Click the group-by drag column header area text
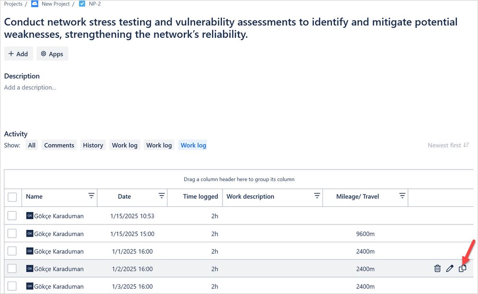Viewport: 478px width, 294px height. click(239, 180)
